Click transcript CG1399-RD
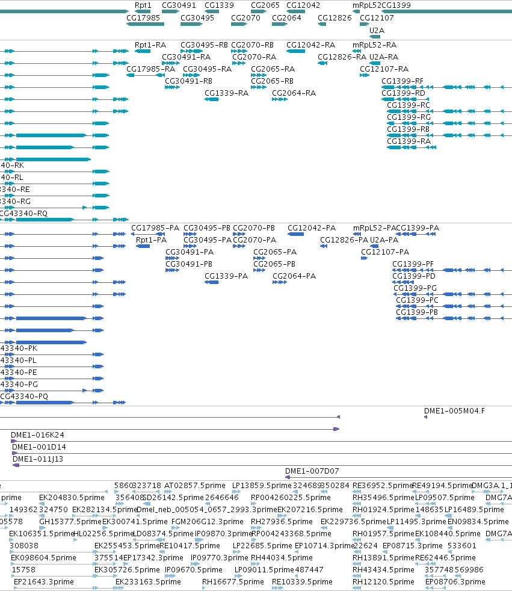 point(403,93)
